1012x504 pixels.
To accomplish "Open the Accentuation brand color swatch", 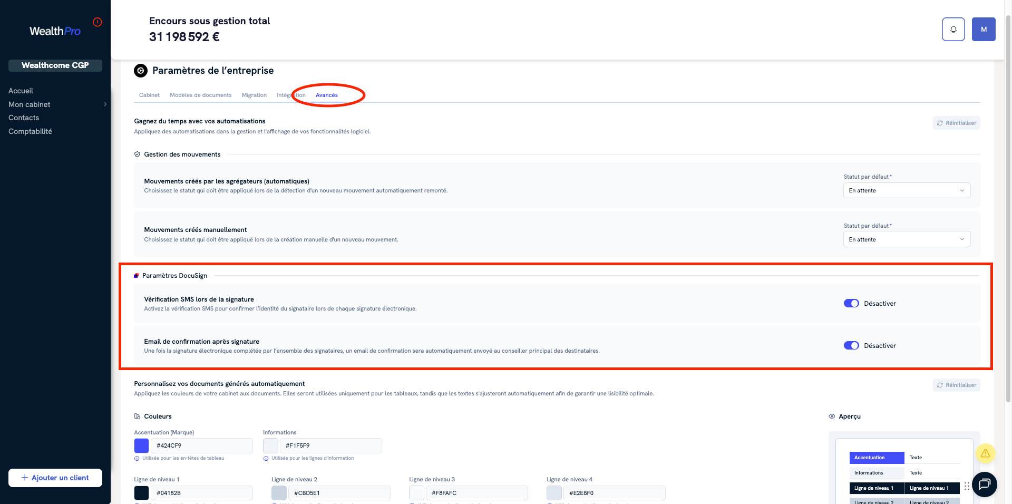I will [141, 446].
